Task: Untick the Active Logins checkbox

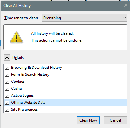Action: 7,96
